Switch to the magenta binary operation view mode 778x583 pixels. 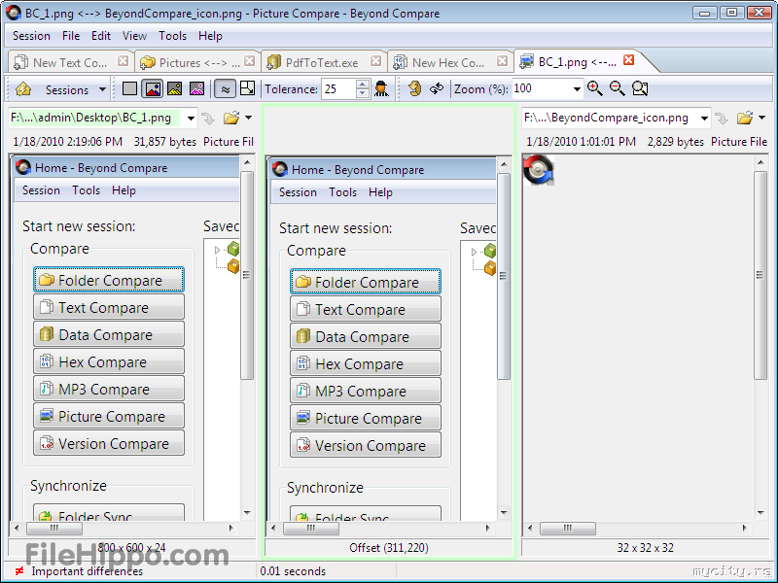coord(197,88)
